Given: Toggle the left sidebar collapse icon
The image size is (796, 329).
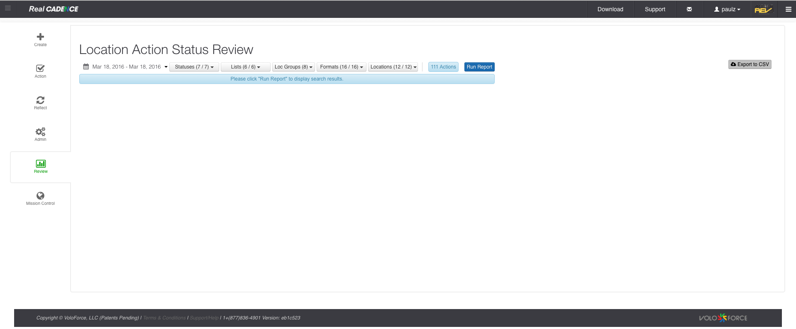Looking at the screenshot, I should tap(7, 8).
